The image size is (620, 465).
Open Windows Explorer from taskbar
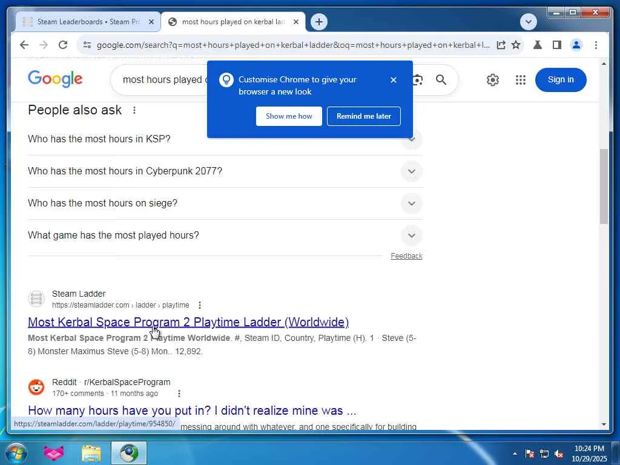(91, 453)
